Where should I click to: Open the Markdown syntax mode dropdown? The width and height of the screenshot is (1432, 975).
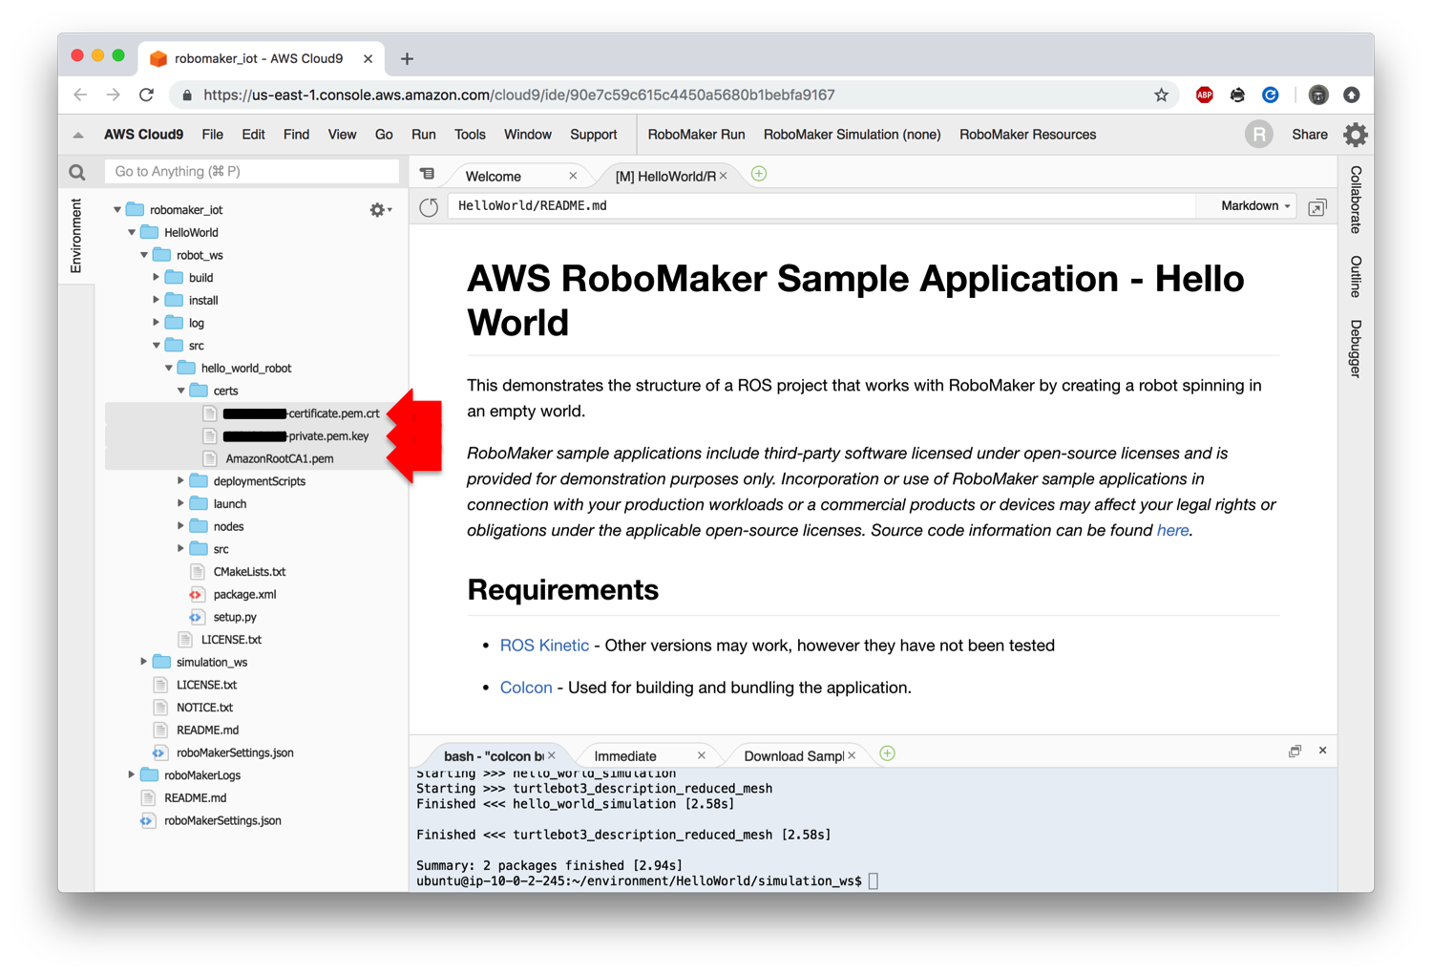(x=1247, y=205)
